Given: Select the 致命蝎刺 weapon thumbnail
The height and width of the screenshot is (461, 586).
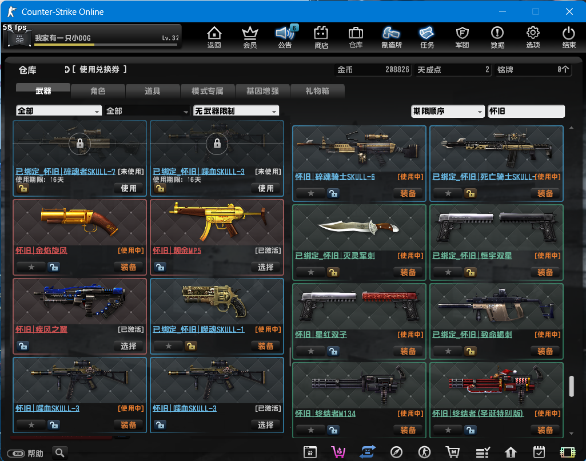Looking at the screenshot, I should (x=496, y=306).
